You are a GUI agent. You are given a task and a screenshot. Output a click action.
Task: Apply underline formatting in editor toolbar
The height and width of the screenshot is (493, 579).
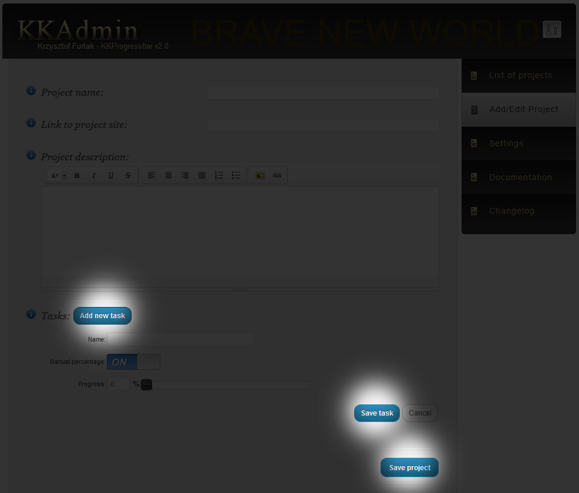111,175
